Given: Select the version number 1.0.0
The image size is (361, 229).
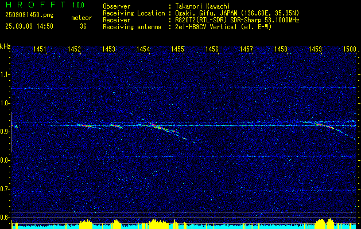Looking at the screenshot, I should click(78, 5).
